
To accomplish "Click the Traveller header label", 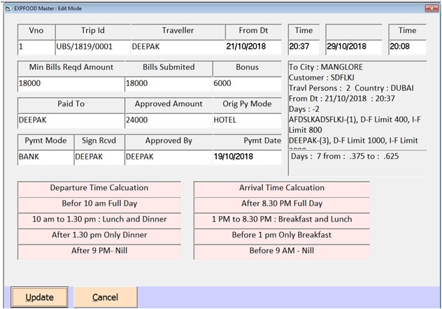I will point(178,31).
